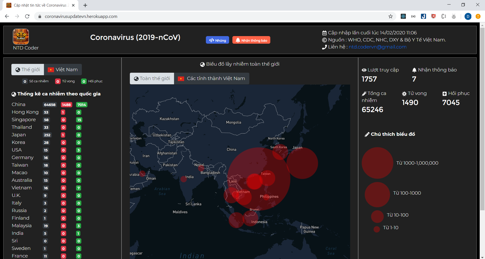Open a new browser tab with plus icon

tap(85, 5)
